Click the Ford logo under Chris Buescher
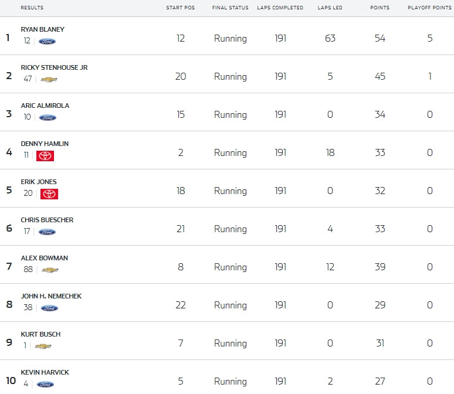 [47, 232]
